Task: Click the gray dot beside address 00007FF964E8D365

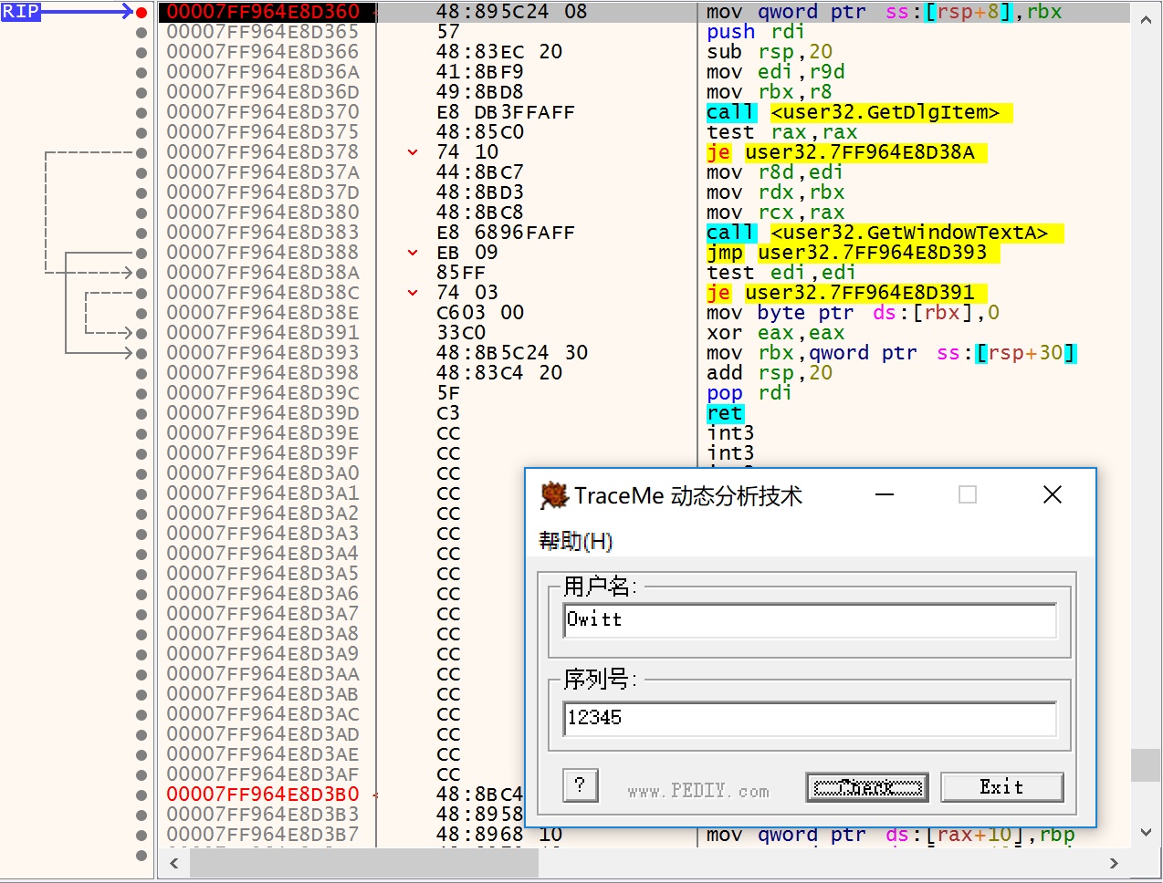Action: (x=142, y=32)
